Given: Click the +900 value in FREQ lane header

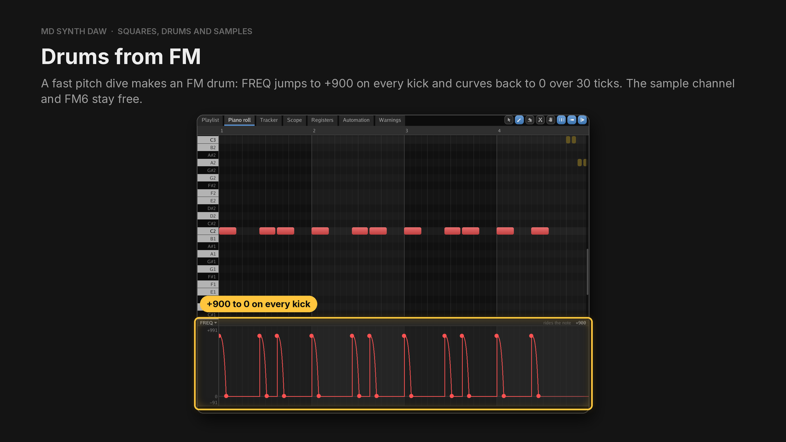Looking at the screenshot, I should pyautogui.click(x=580, y=323).
